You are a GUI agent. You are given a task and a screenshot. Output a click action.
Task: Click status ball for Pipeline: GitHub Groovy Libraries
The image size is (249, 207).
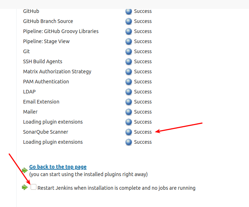tap(129, 31)
